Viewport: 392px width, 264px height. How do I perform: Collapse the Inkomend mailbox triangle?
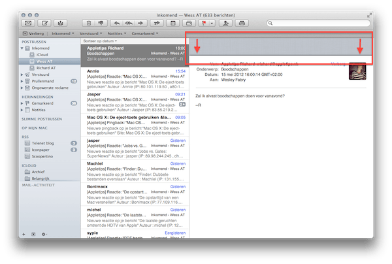[22, 48]
